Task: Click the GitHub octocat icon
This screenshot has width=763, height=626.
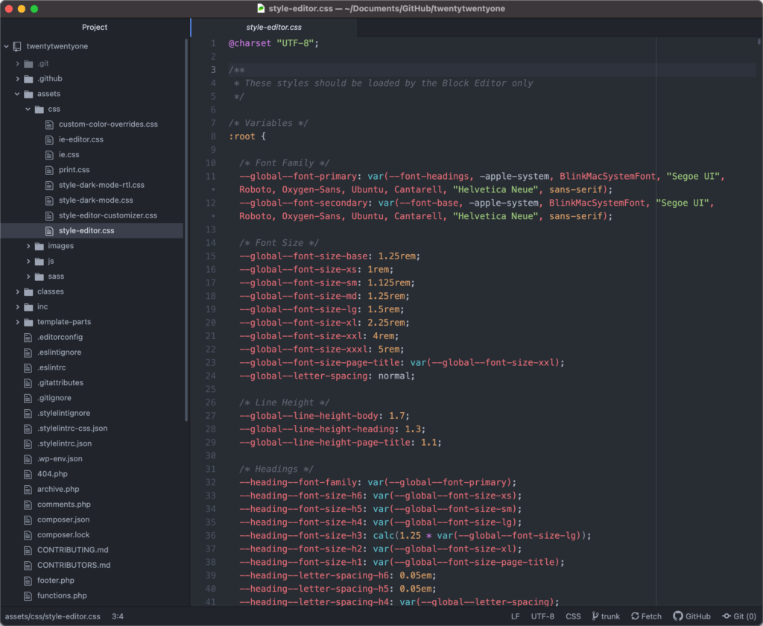Action: (678, 616)
